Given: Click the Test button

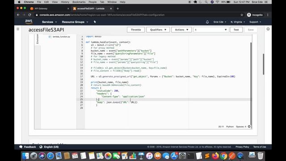Looking at the screenshot, I should [236, 30].
